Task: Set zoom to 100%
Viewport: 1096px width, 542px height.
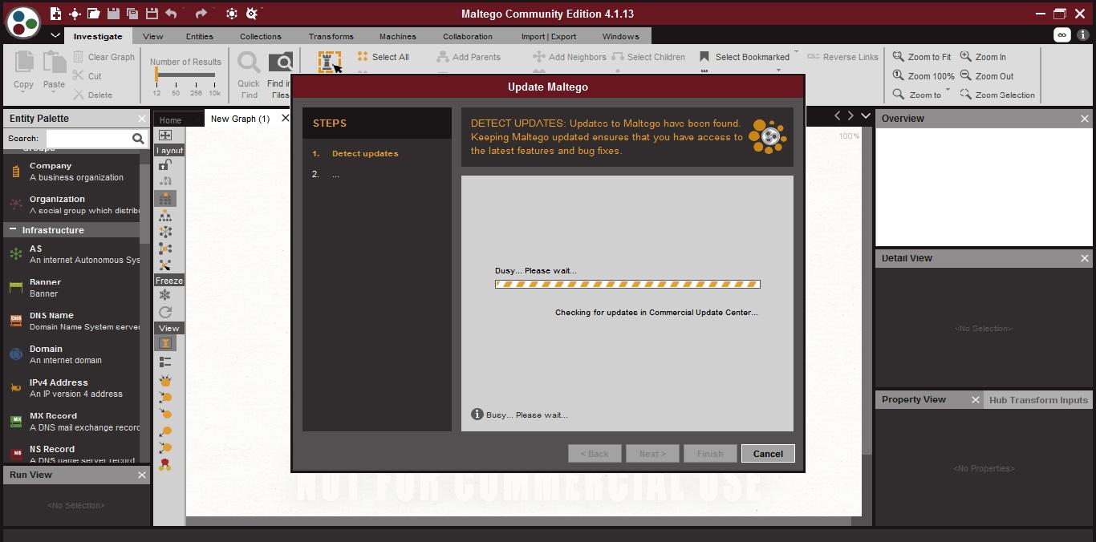Action: pos(923,76)
